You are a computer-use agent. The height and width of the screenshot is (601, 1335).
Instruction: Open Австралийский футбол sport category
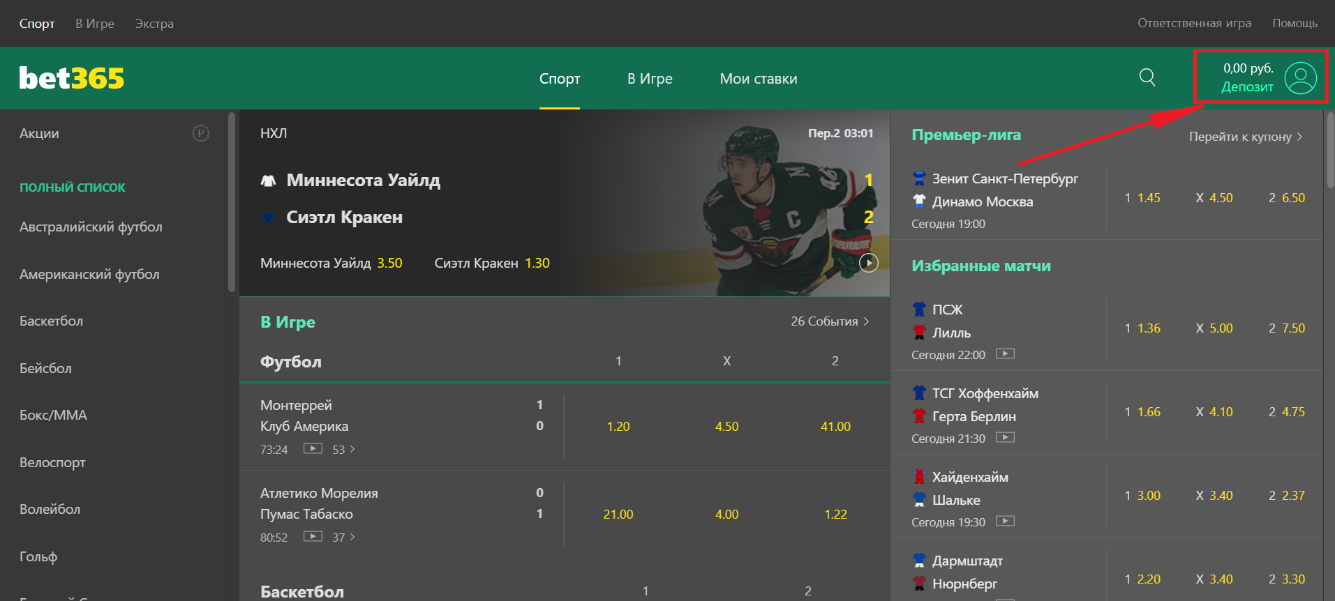[x=91, y=227]
